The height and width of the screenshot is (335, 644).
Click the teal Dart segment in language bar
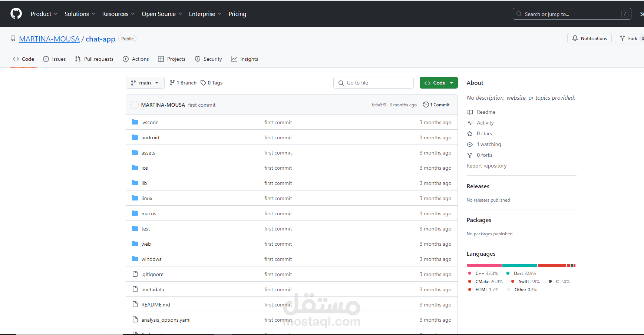click(x=520, y=265)
